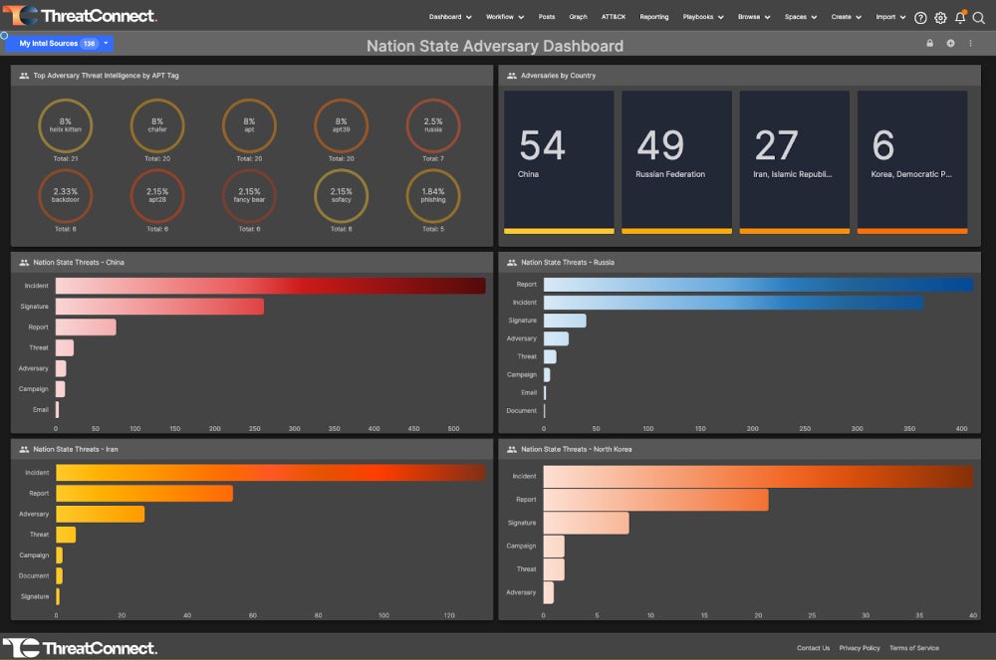Add a card using the plus icon
Screen dimensions: 996x660
(x=951, y=44)
